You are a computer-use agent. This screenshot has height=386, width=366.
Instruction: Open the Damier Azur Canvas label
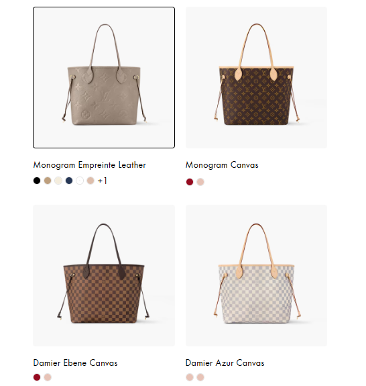pos(225,363)
